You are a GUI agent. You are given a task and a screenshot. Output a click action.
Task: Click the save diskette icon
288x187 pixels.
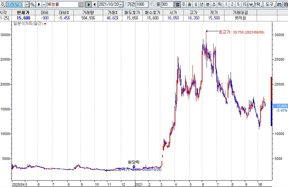(x=286, y=4)
